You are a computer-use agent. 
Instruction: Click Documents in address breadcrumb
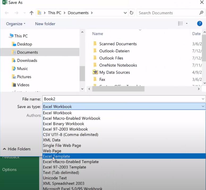pos(78,13)
